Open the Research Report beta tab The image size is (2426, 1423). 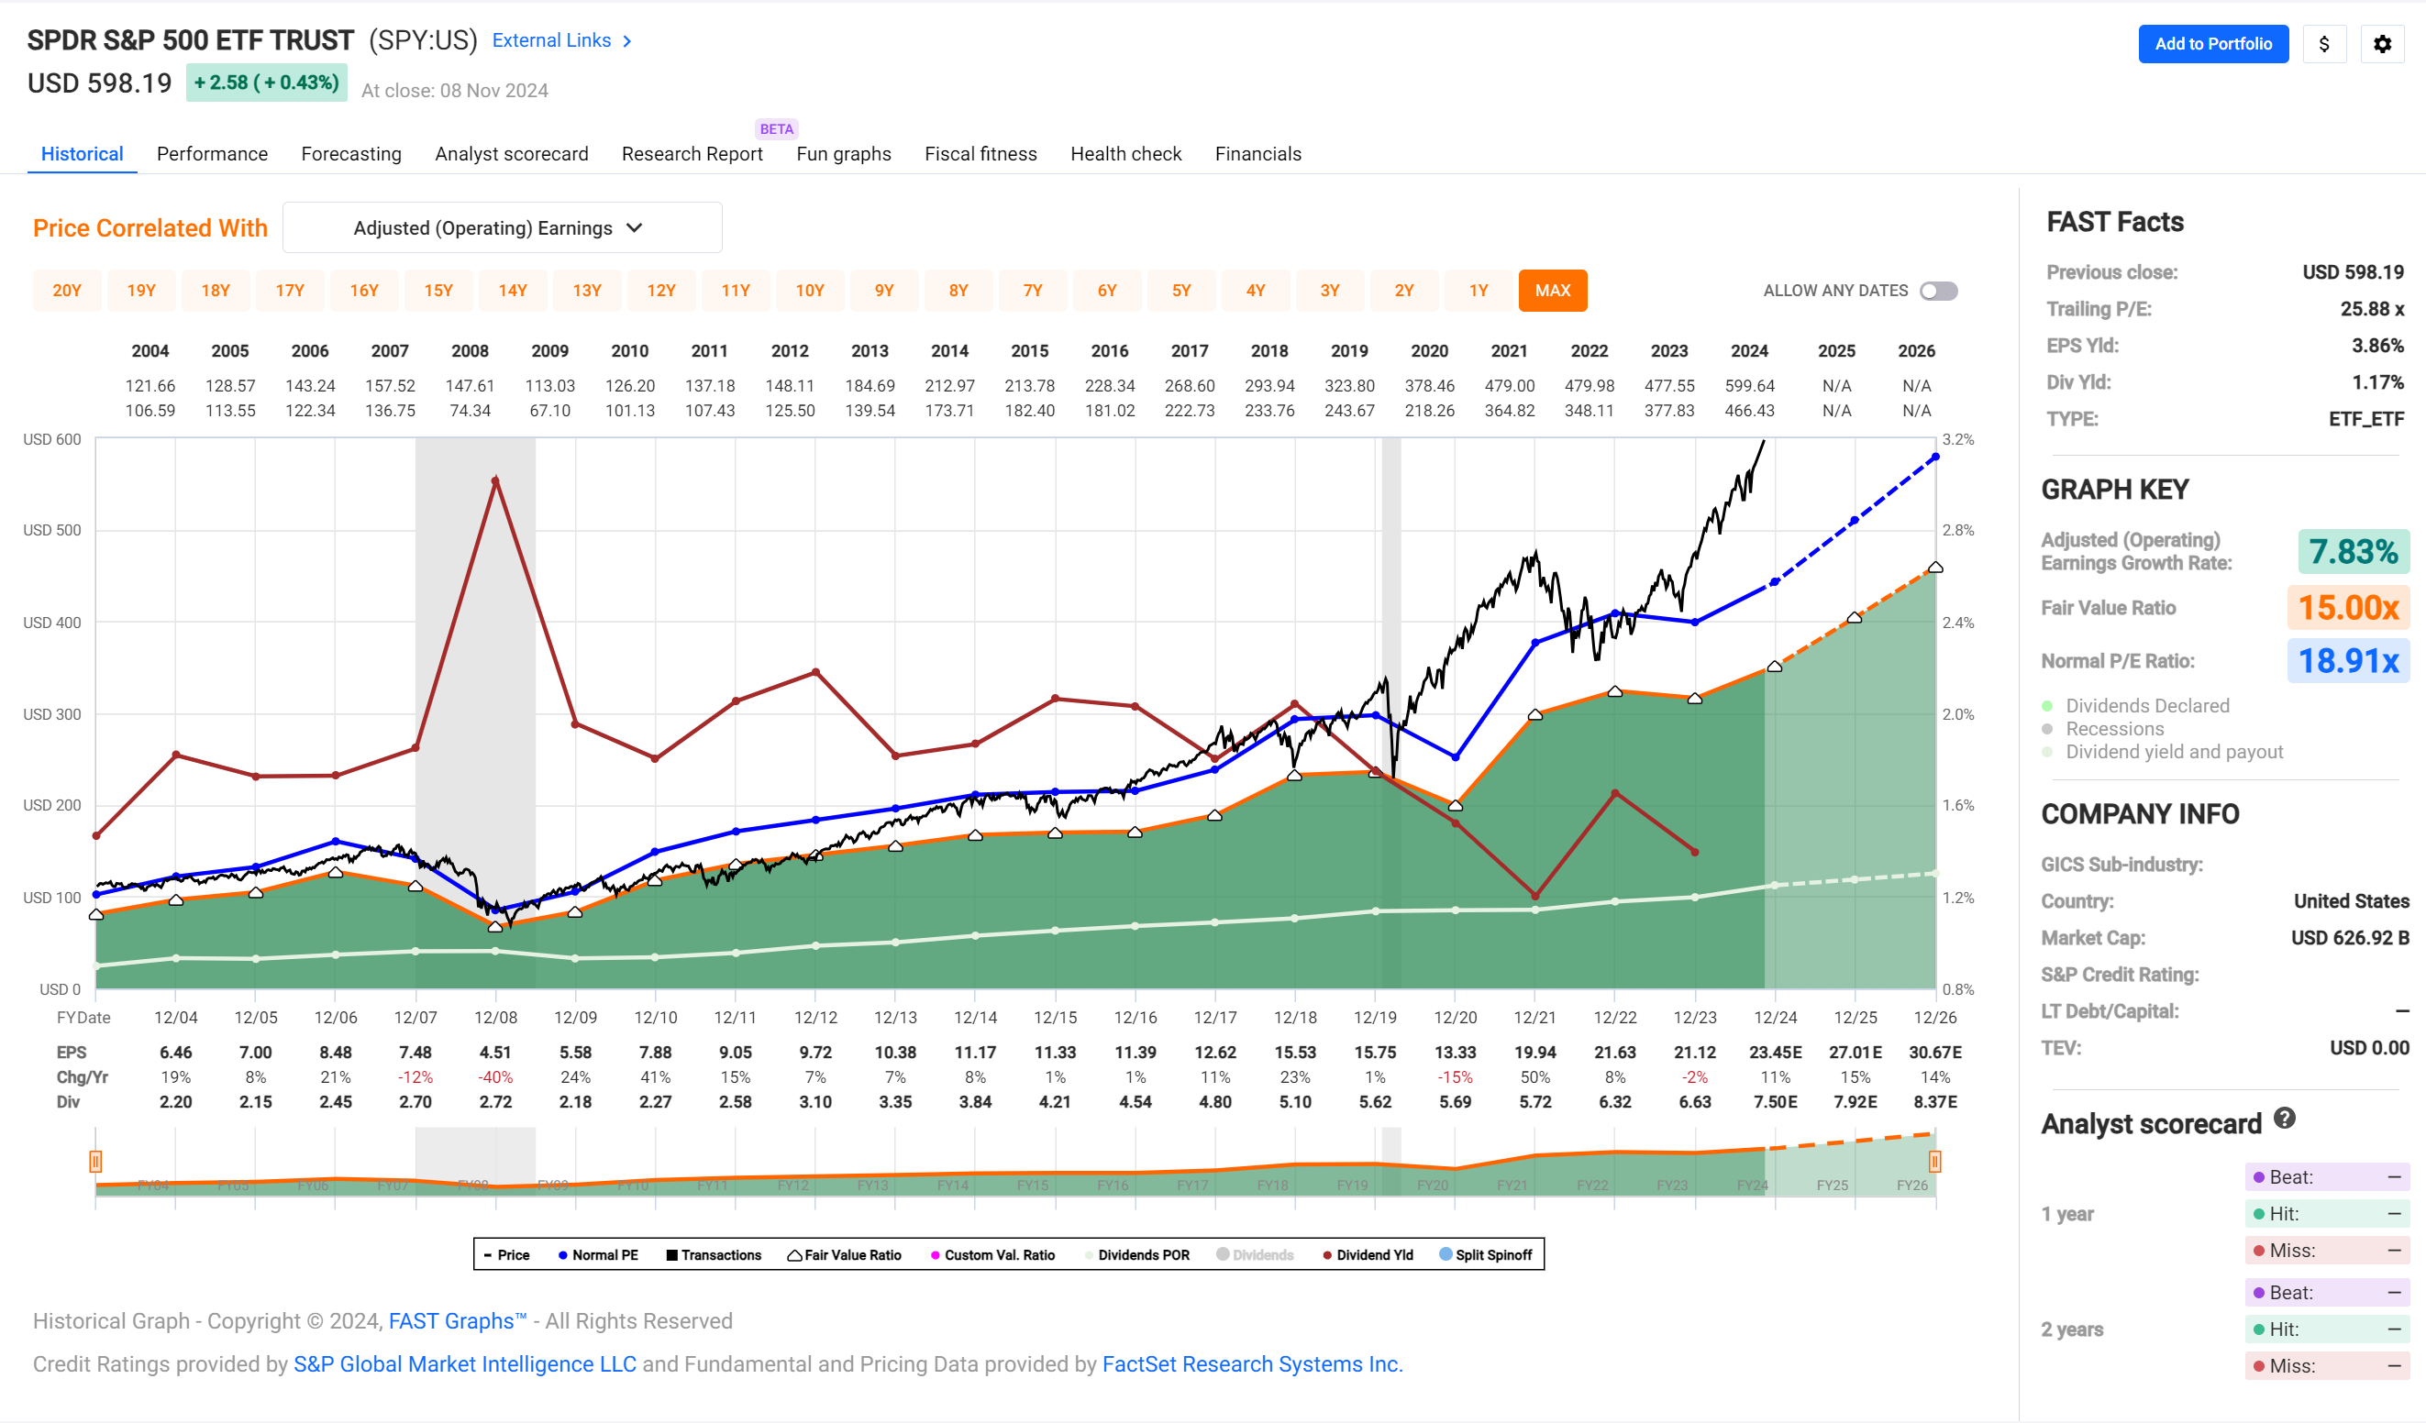pos(692,154)
